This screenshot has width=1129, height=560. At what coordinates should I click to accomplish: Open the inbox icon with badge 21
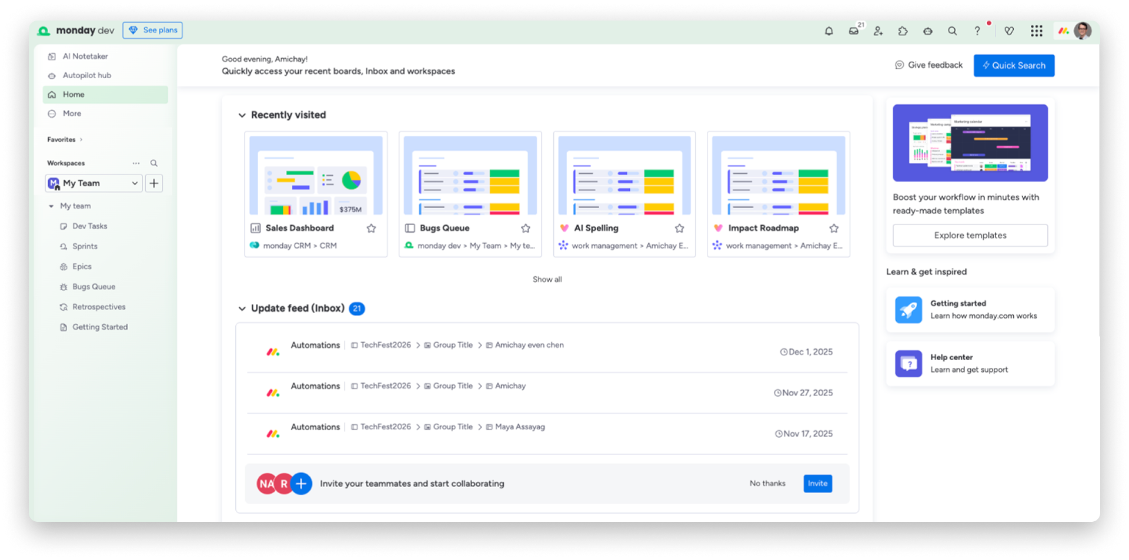[854, 31]
